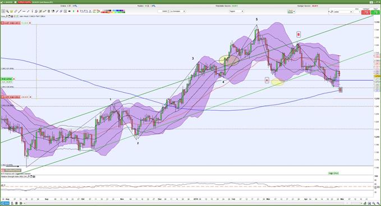Open RSI indicator wrench settings
The height and width of the screenshot is (206, 381).
click(x=27, y=176)
